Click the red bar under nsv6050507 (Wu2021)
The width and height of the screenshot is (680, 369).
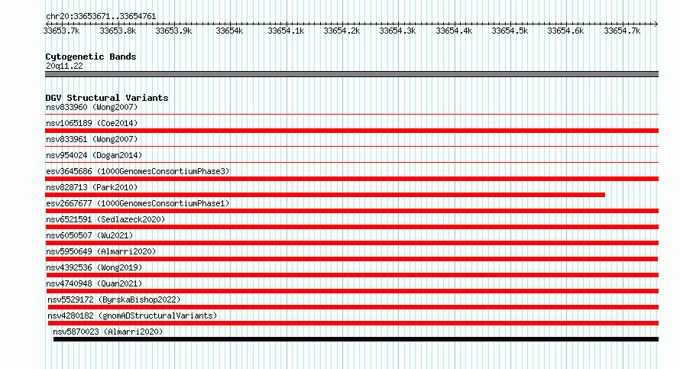(351, 243)
